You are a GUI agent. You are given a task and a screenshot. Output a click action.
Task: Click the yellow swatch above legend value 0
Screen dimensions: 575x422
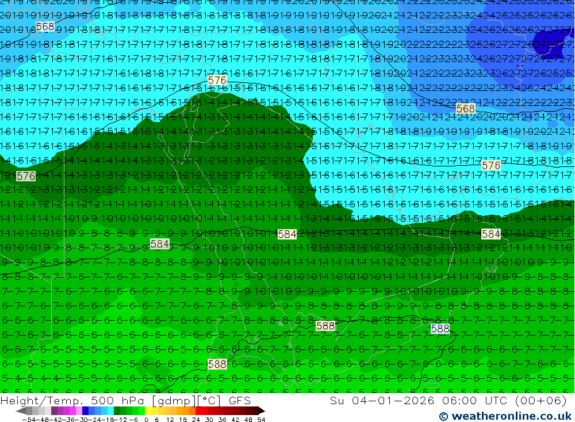coord(148,410)
